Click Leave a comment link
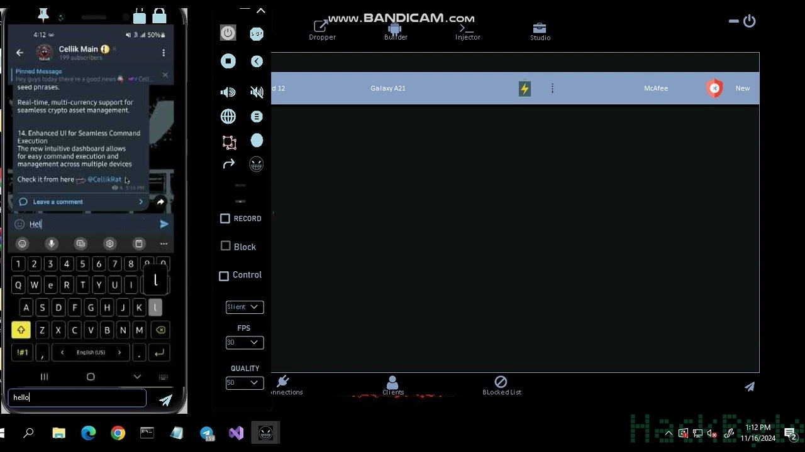The width and height of the screenshot is (805, 452). pyautogui.click(x=58, y=202)
